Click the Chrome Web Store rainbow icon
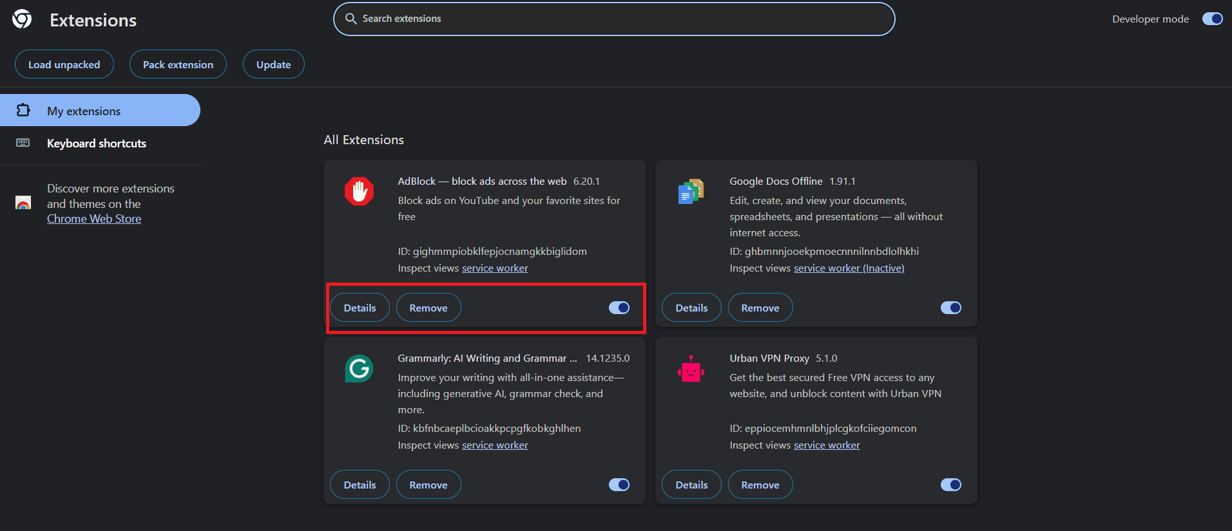 click(x=23, y=203)
